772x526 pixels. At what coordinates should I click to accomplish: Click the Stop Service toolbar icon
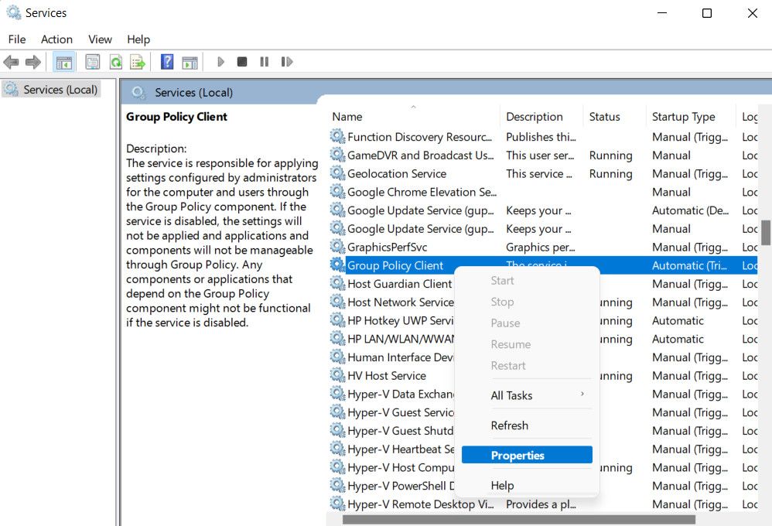pos(241,61)
